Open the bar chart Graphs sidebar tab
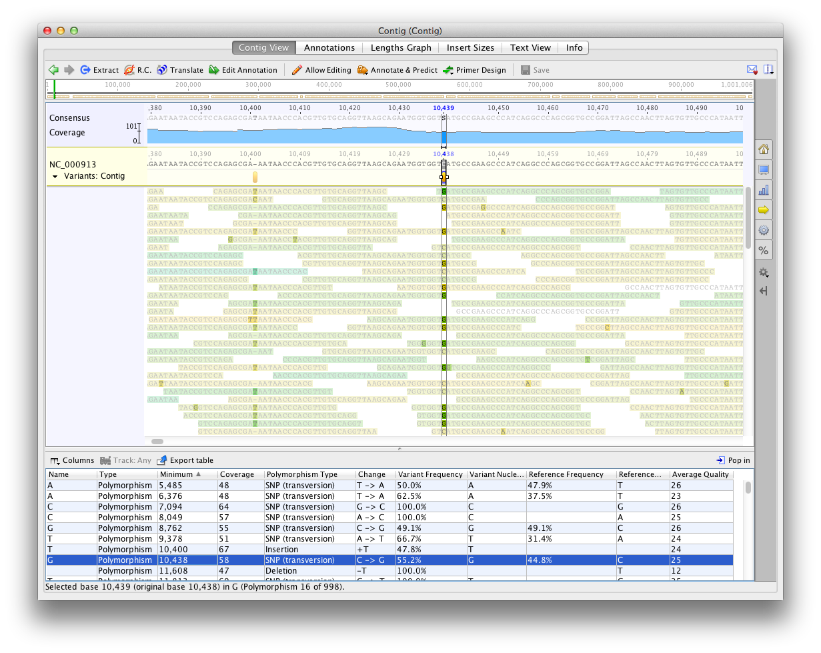The image size is (821, 653). click(764, 189)
